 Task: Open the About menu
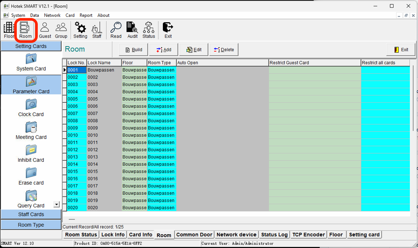[103, 15]
